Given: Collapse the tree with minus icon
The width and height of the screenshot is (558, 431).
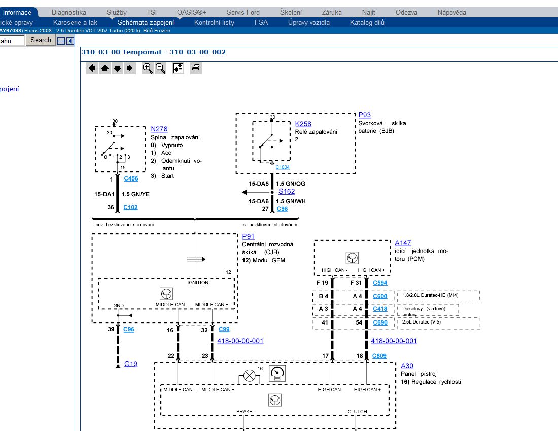Looking at the screenshot, I should click(x=61, y=41).
